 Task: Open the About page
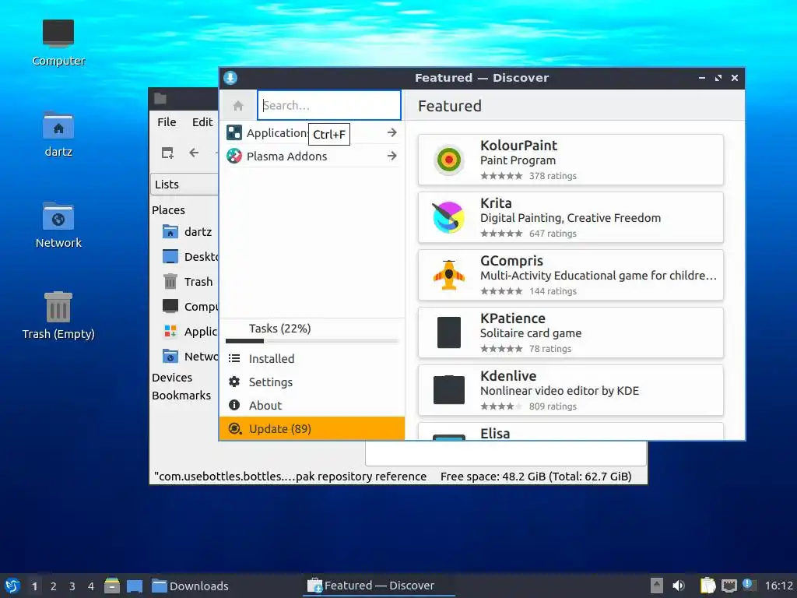pos(311,405)
